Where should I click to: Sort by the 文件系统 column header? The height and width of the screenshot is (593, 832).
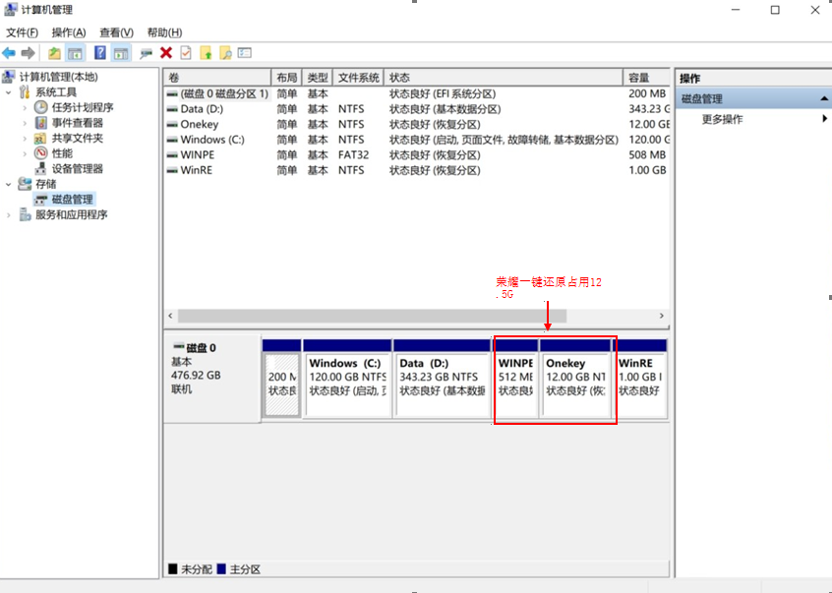[x=358, y=78]
